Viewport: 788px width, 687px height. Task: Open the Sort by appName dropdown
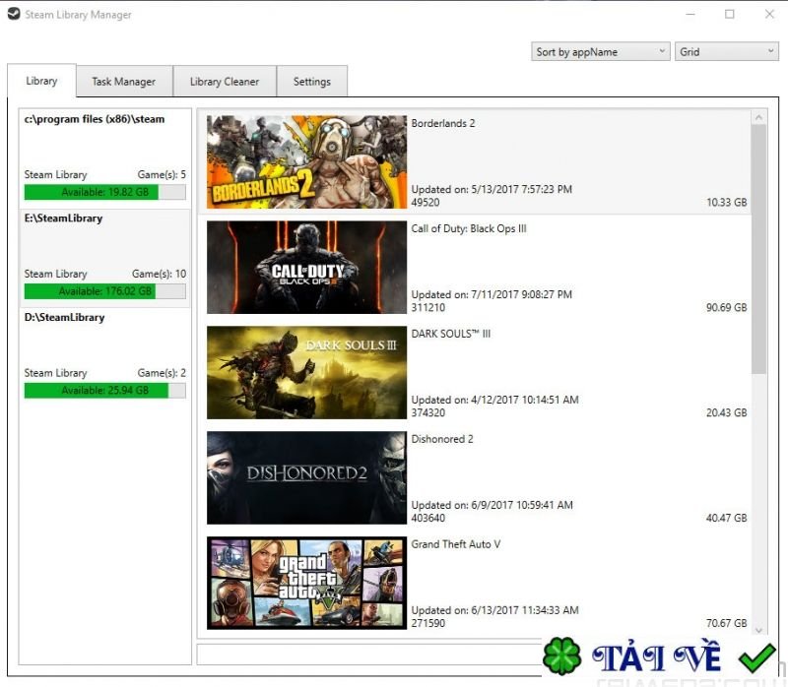coord(601,52)
